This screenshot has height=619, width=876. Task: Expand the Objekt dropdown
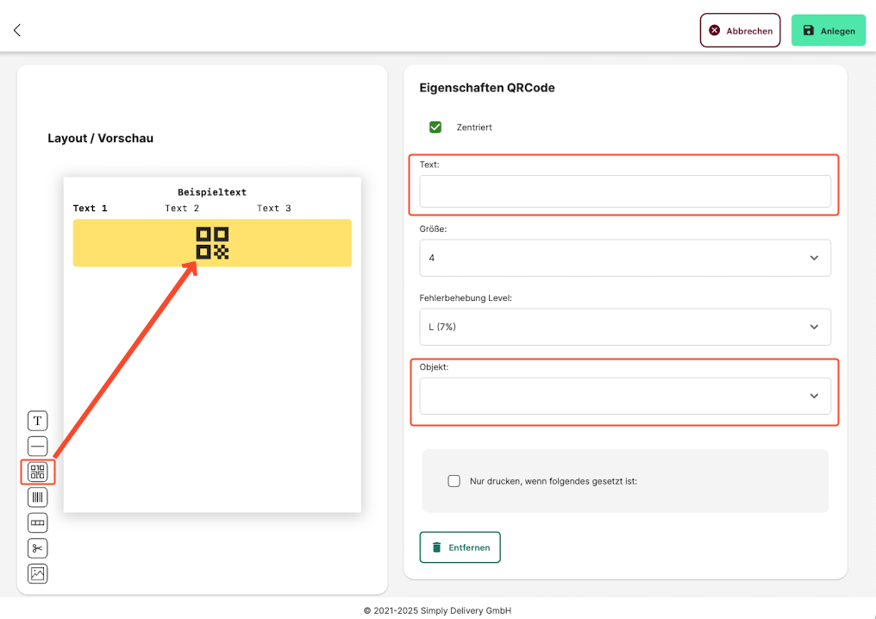625,396
